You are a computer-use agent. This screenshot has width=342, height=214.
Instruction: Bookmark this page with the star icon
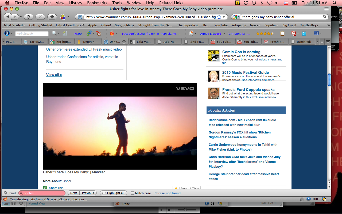219,17
